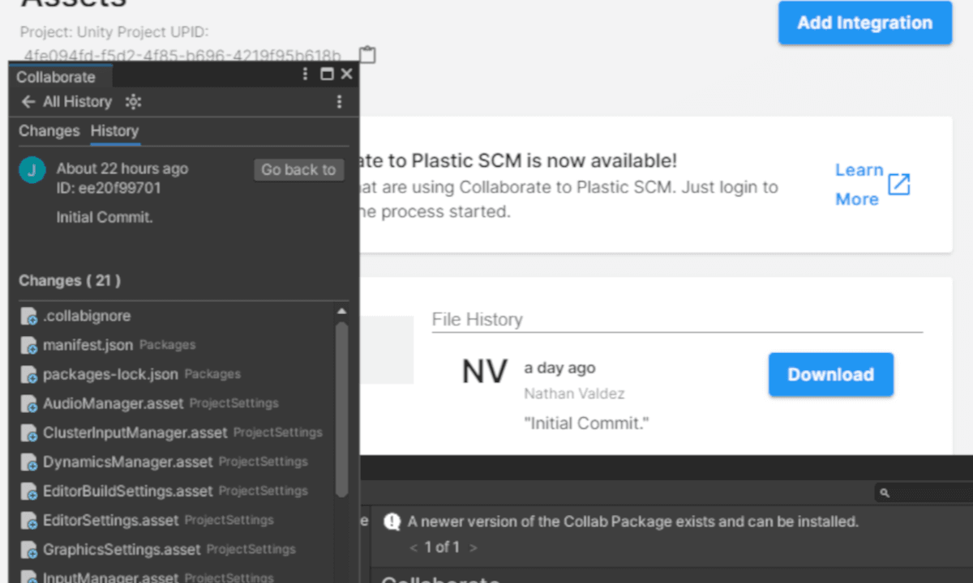Switch to the Changes tab

point(49,130)
